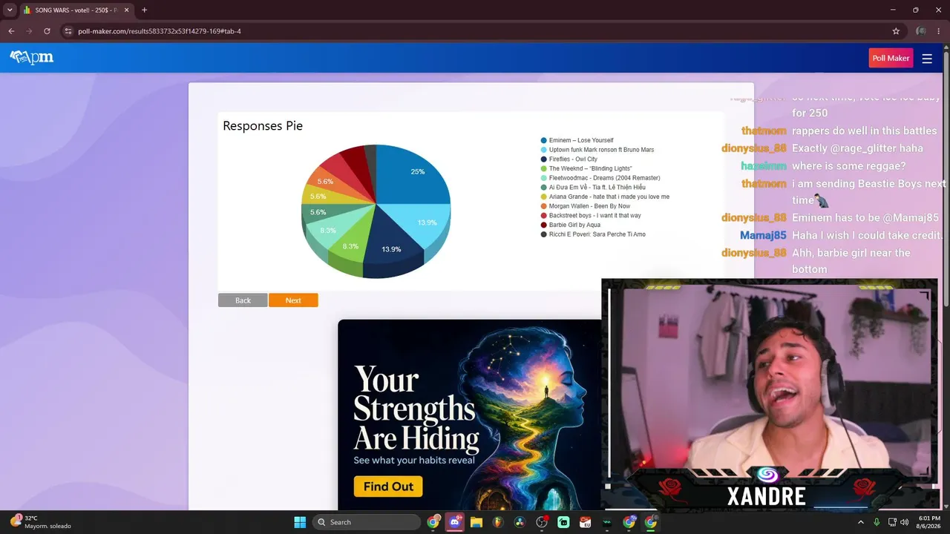This screenshot has width=950, height=534.
Task: Open the first Chrome icon in taskbar
Action: point(433,522)
